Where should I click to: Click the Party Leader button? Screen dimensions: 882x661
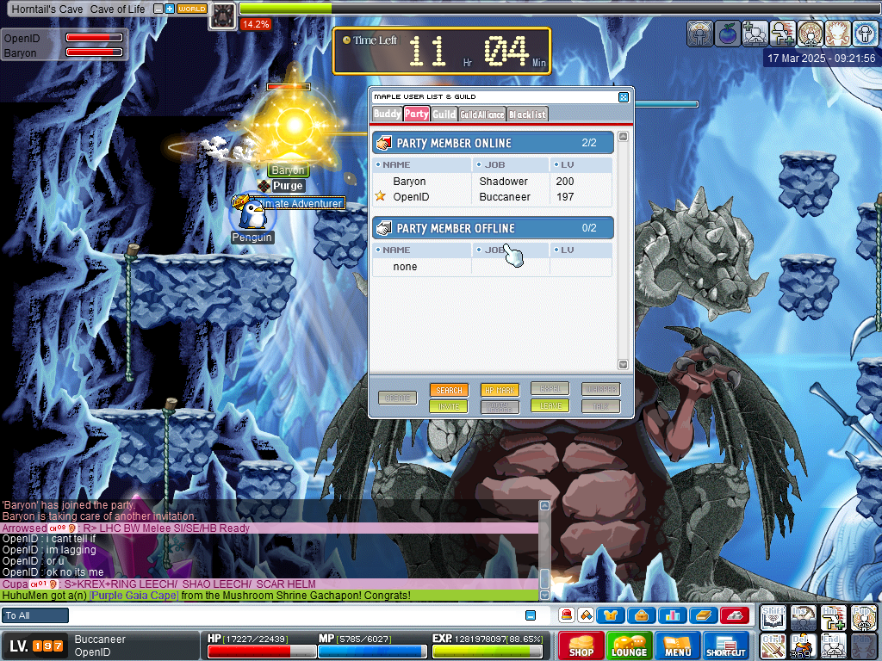[500, 406]
